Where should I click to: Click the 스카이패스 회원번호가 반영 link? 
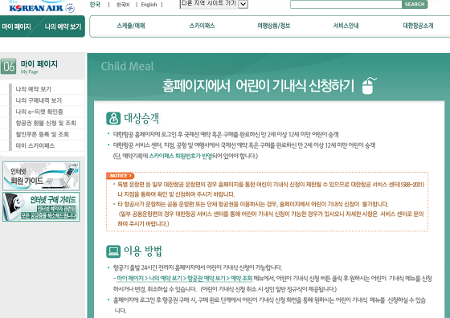180,156
